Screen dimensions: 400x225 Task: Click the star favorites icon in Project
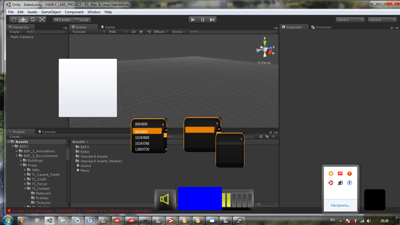click(273, 137)
